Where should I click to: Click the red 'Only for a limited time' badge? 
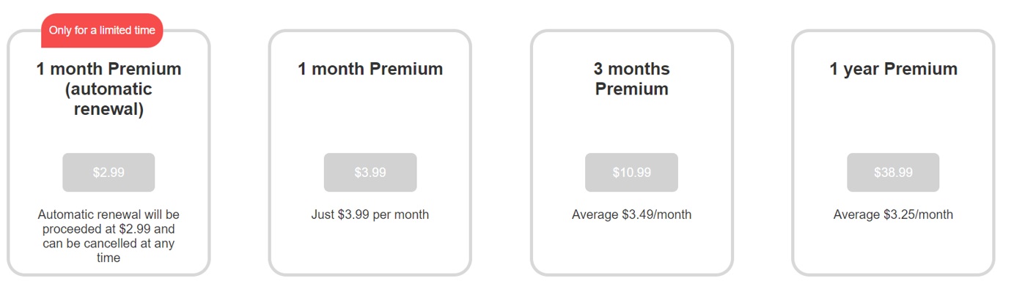[102, 30]
